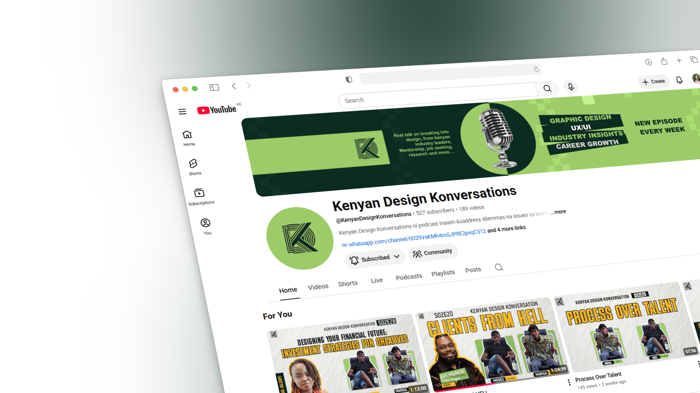This screenshot has width=700, height=393.
Task: Select the channel Home tab
Action: pos(288,290)
